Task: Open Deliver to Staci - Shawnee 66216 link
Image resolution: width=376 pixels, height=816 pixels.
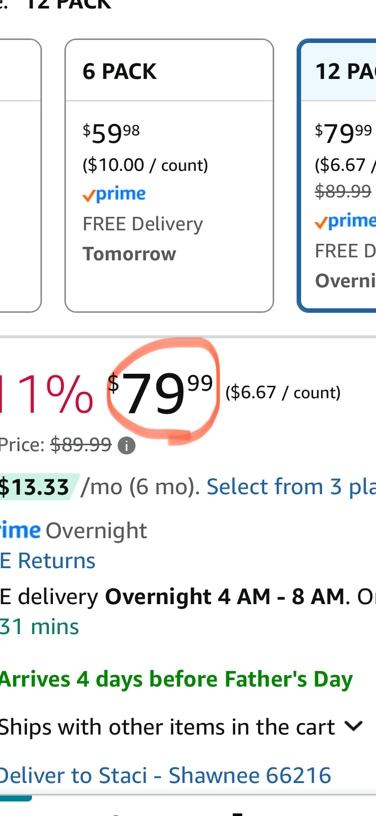Action: [165, 776]
